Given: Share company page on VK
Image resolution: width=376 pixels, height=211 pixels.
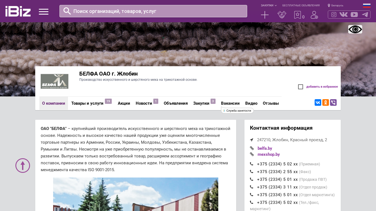Looking at the screenshot, I should (x=318, y=102).
